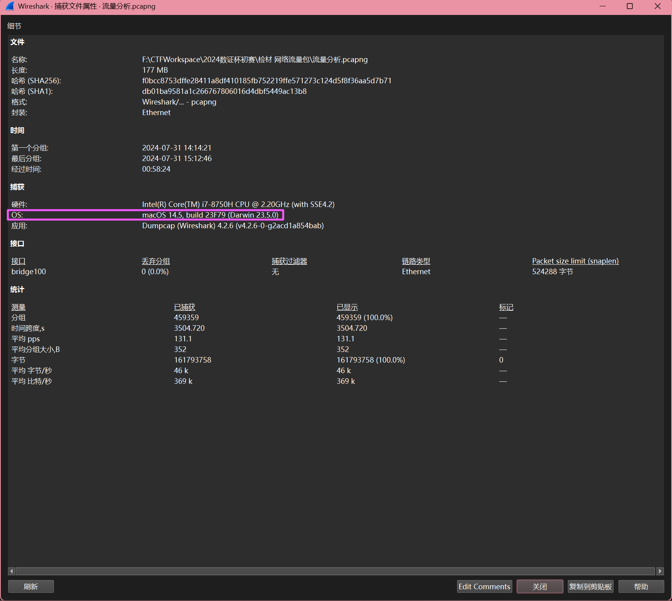
Task: Click the 细节 details label
Action: [14, 26]
